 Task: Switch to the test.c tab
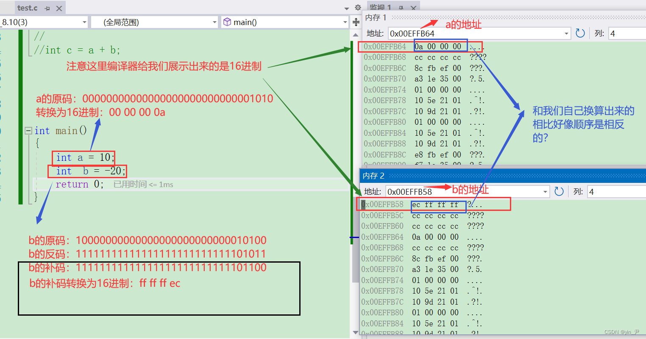pos(27,8)
